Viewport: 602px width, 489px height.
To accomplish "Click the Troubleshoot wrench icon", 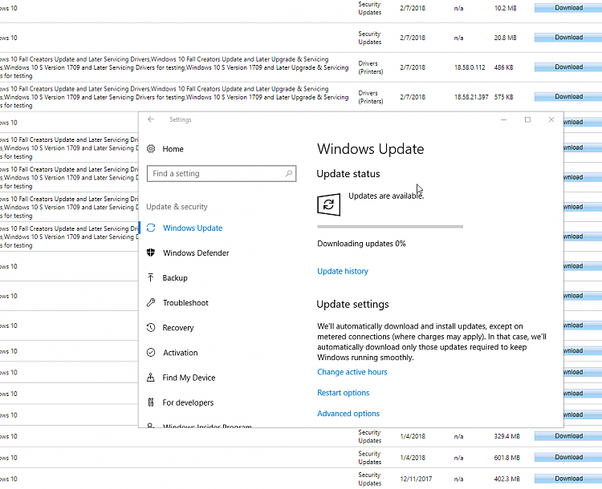I will 151,302.
